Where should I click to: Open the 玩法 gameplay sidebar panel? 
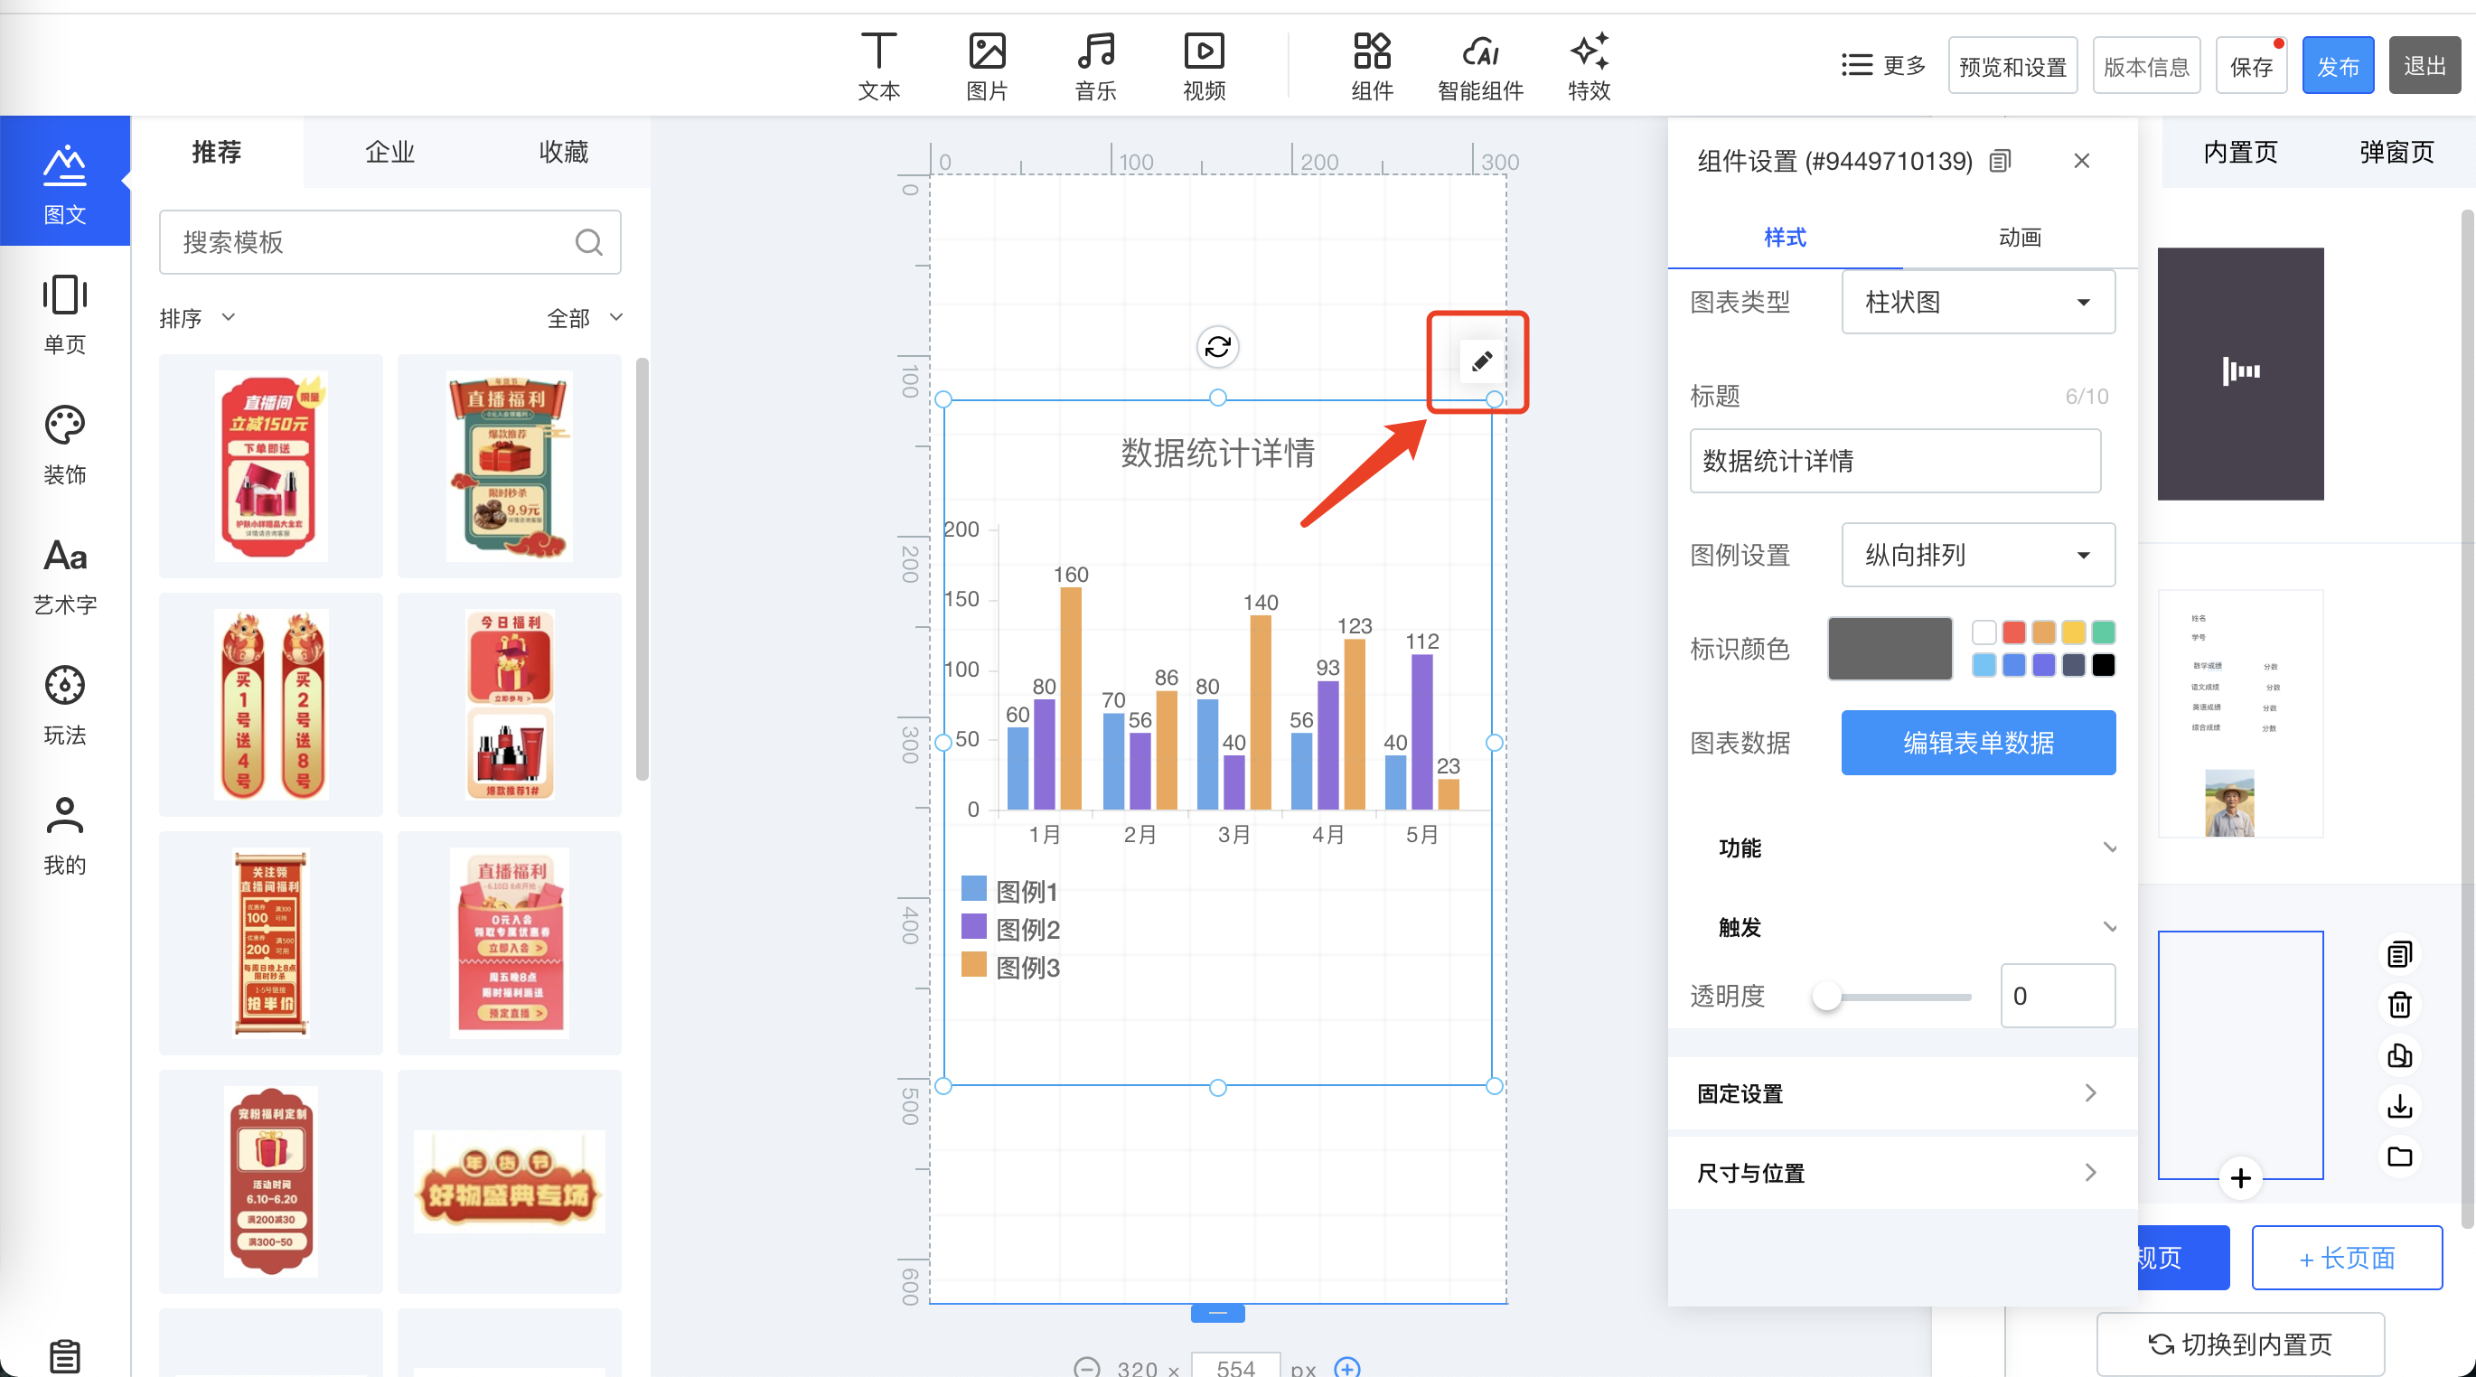[64, 706]
